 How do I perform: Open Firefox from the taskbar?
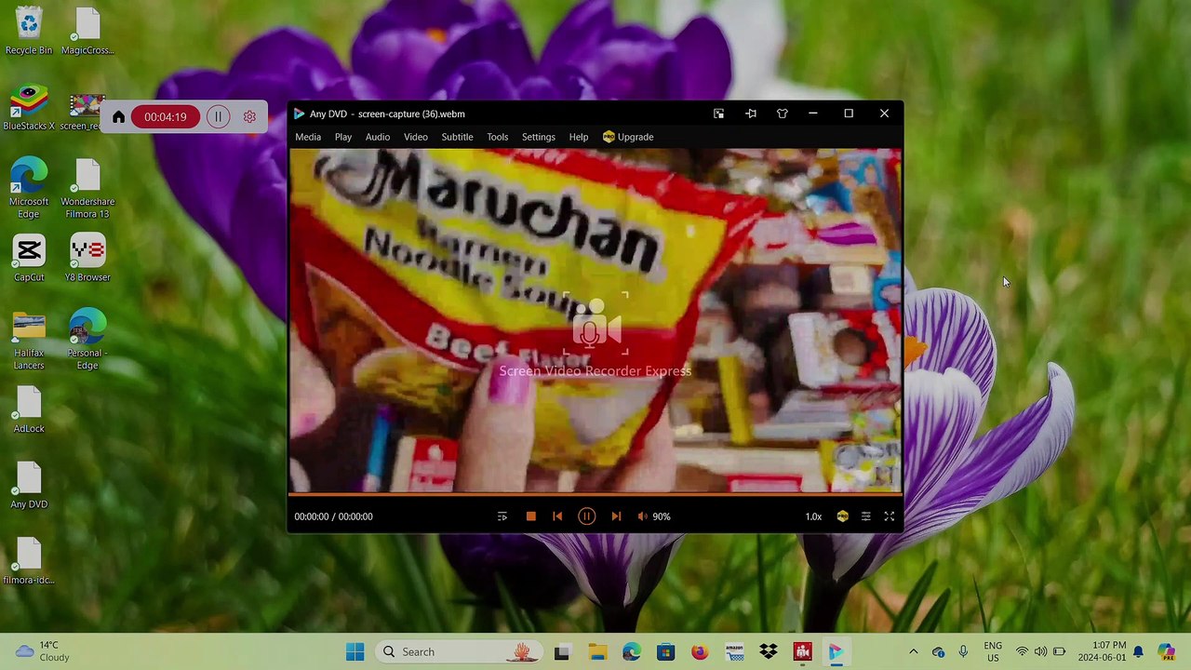tap(700, 652)
